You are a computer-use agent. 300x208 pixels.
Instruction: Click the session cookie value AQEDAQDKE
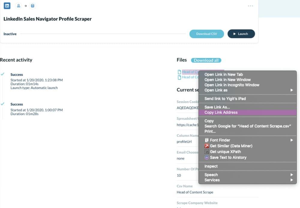tap(188, 108)
